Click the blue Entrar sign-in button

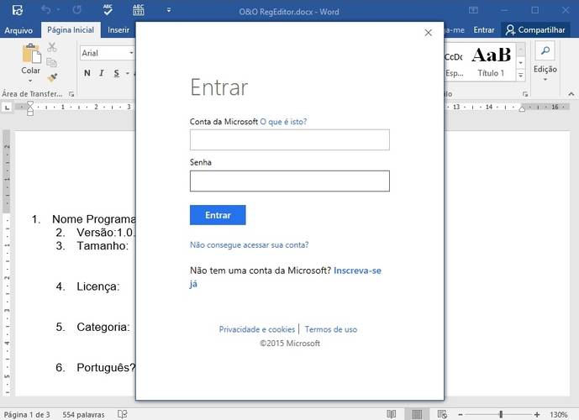click(x=218, y=215)
